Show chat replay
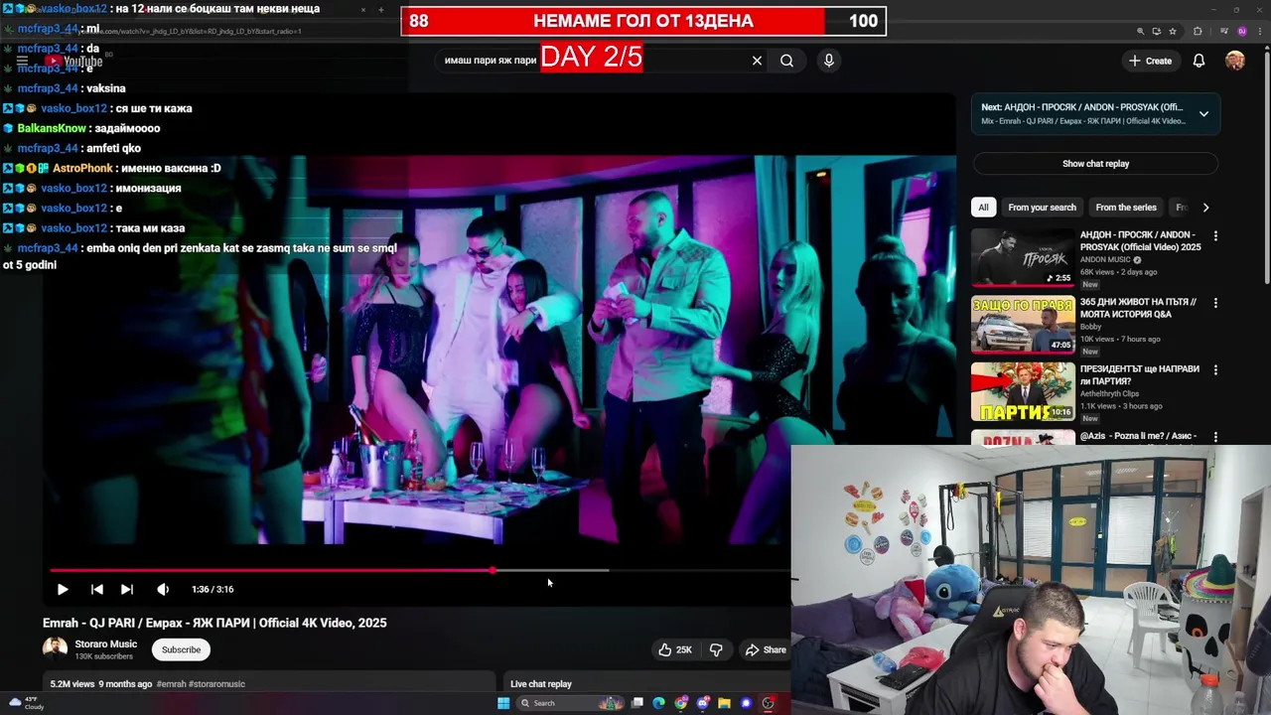Viewport: 1271px width, 715px height. [1095, 164]
